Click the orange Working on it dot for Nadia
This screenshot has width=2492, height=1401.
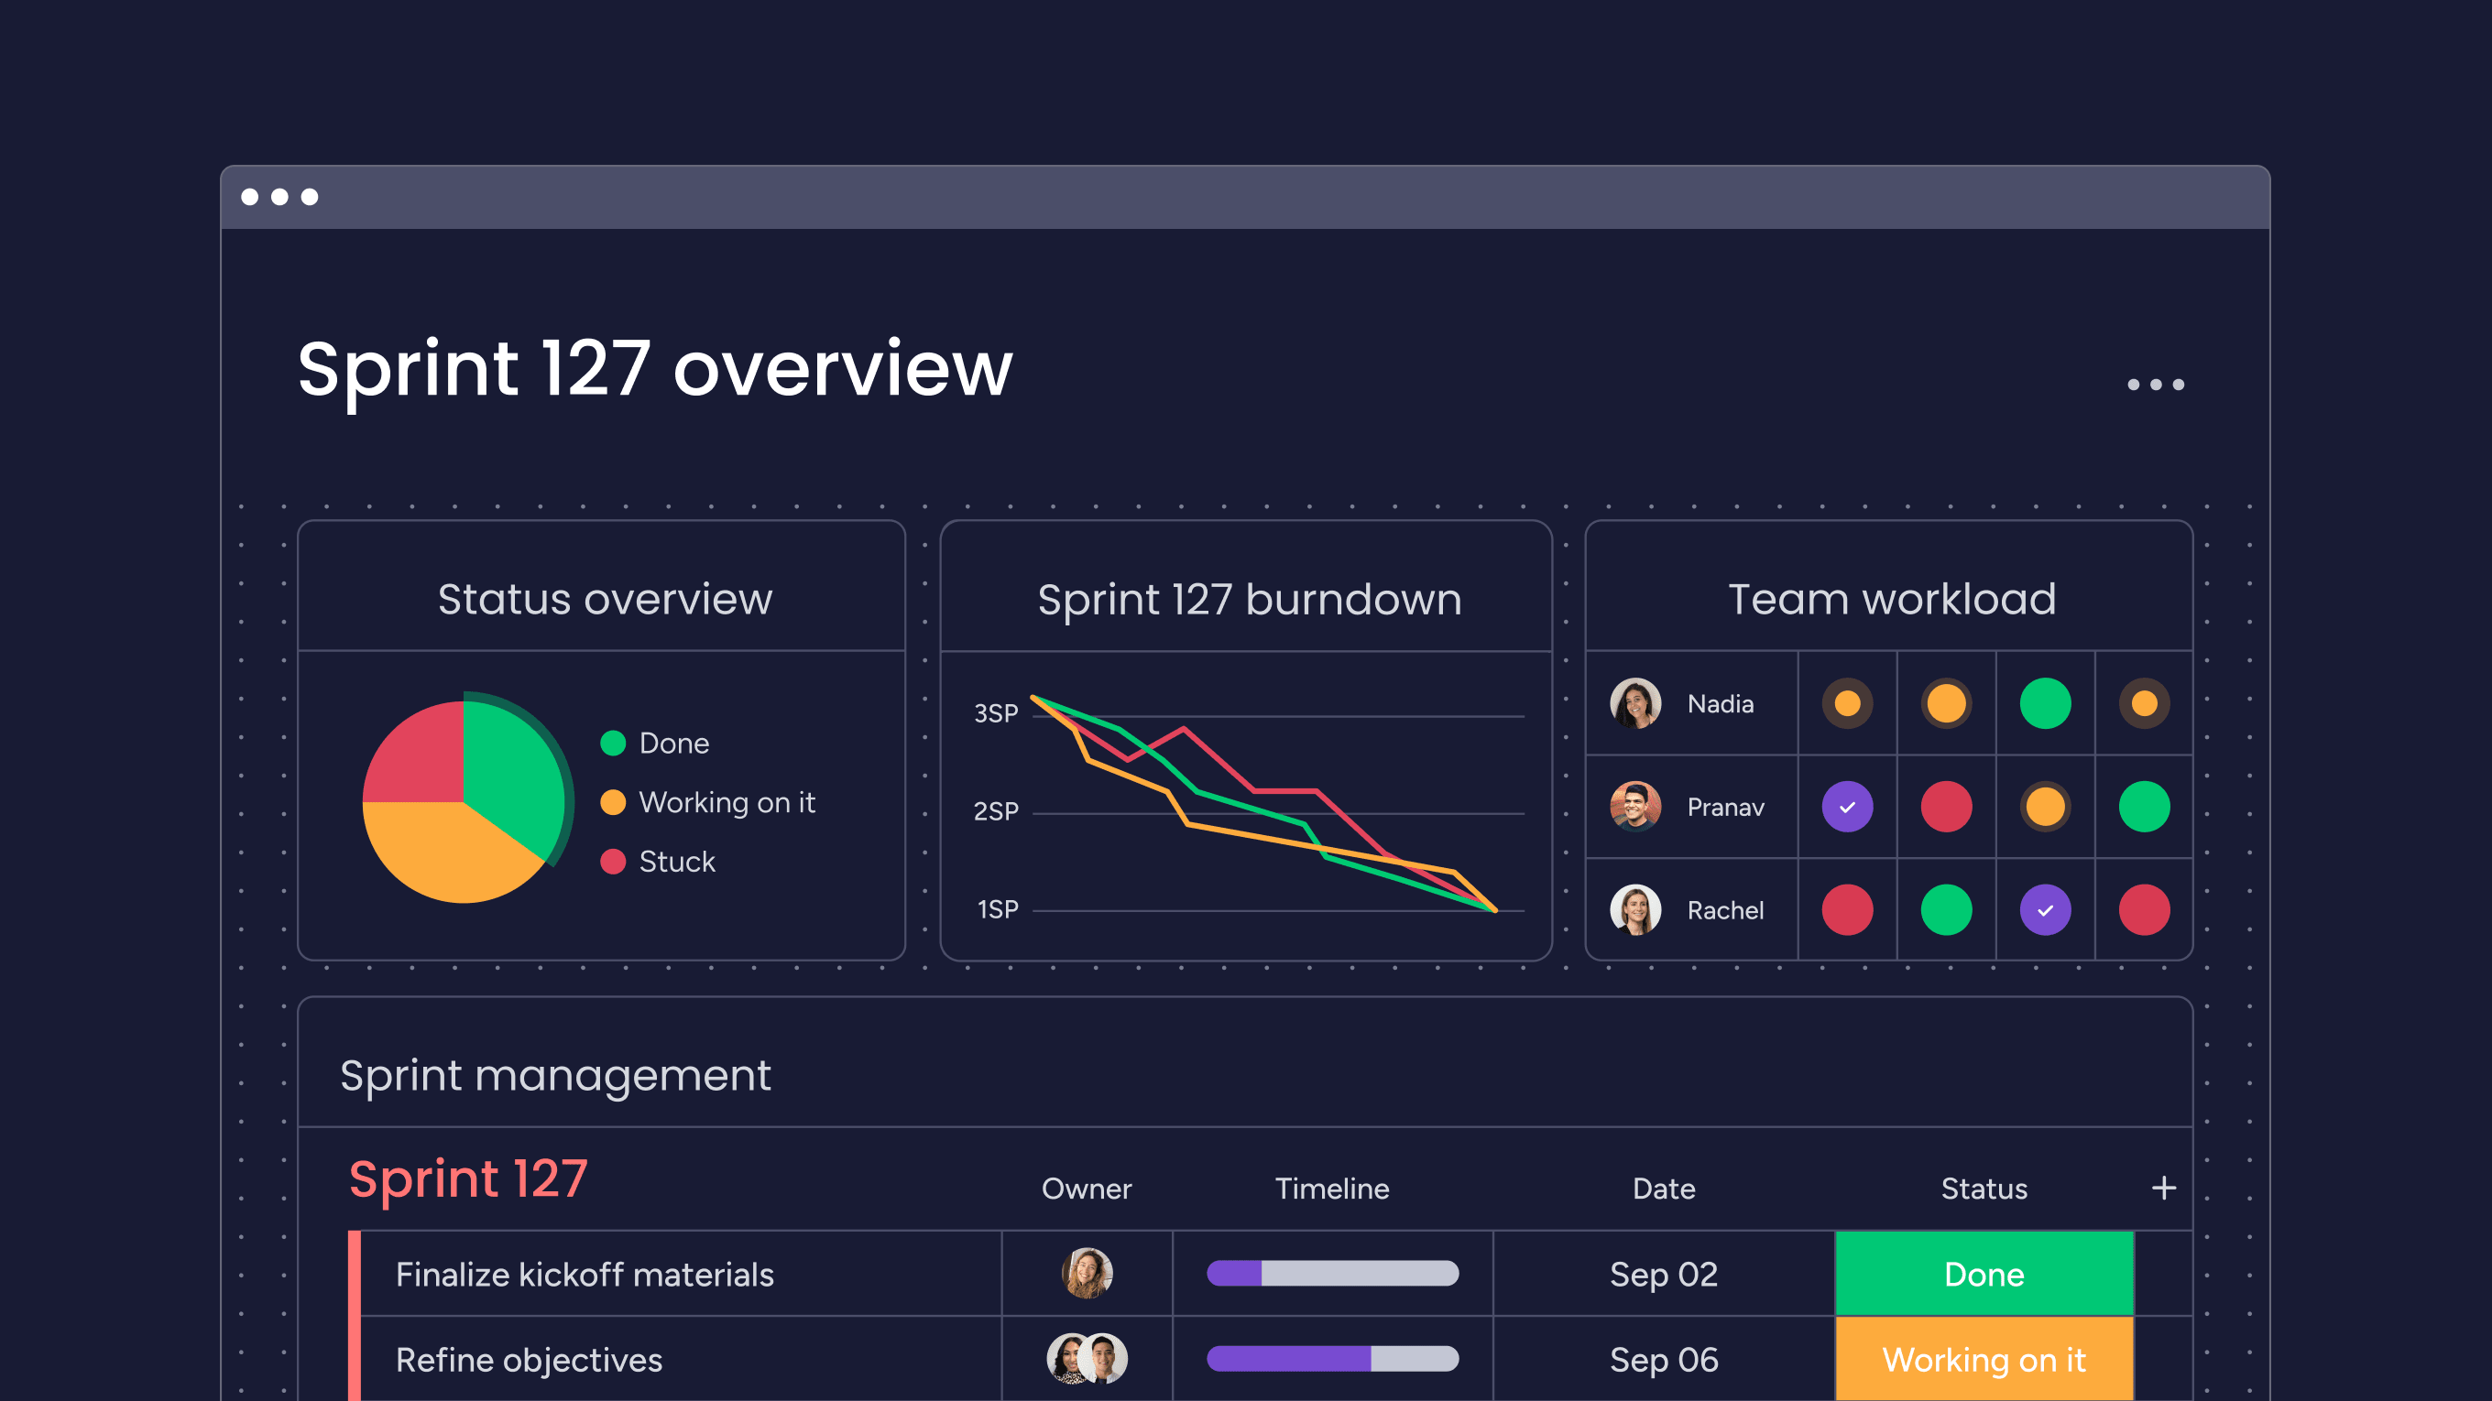pos(1849,705)
